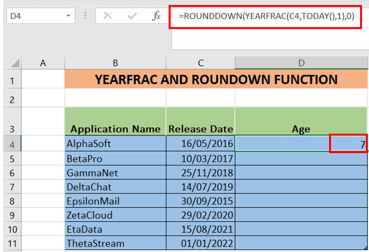The width and height of the screenshot is (369, 252).
Task: Select row 9 header
Action: [x=12, y=215]
